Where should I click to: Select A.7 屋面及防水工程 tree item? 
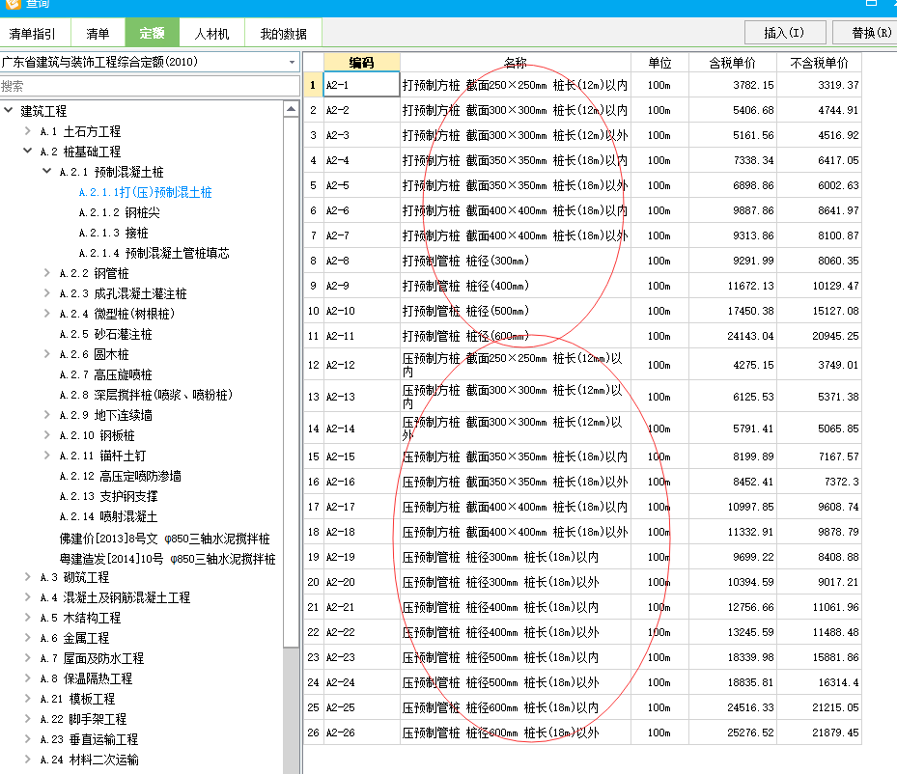click(x=92, y=658)
